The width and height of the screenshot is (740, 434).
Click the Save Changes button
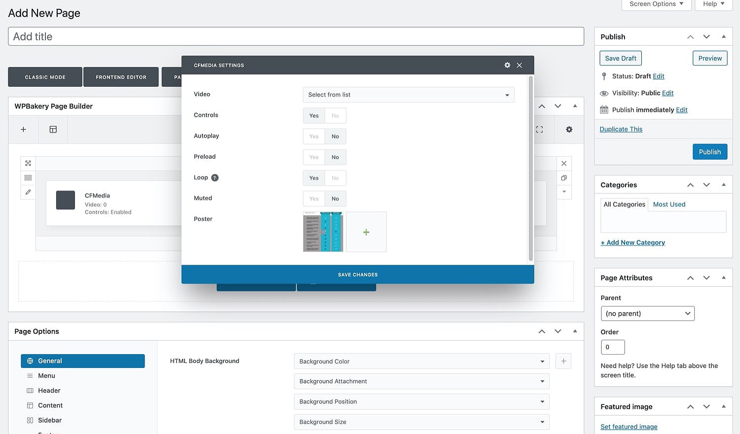pos(358,275)
